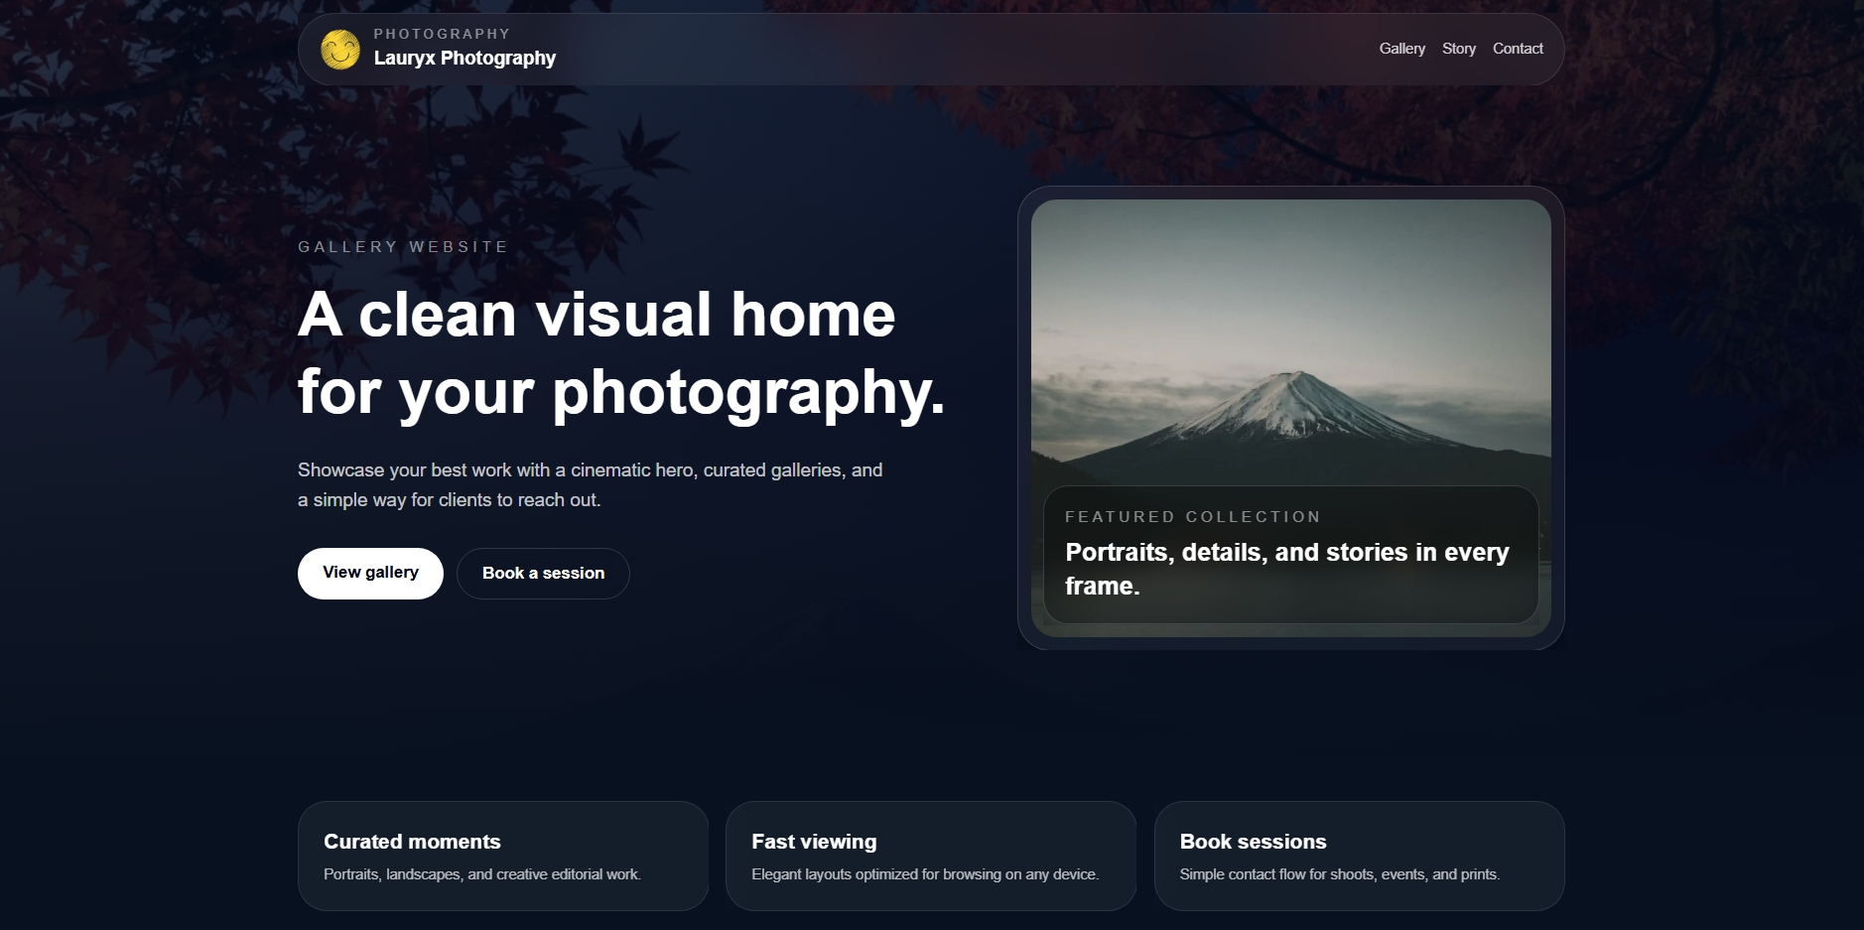Click the PHOTOGRAPHY label above brand name

coord(442,34)
